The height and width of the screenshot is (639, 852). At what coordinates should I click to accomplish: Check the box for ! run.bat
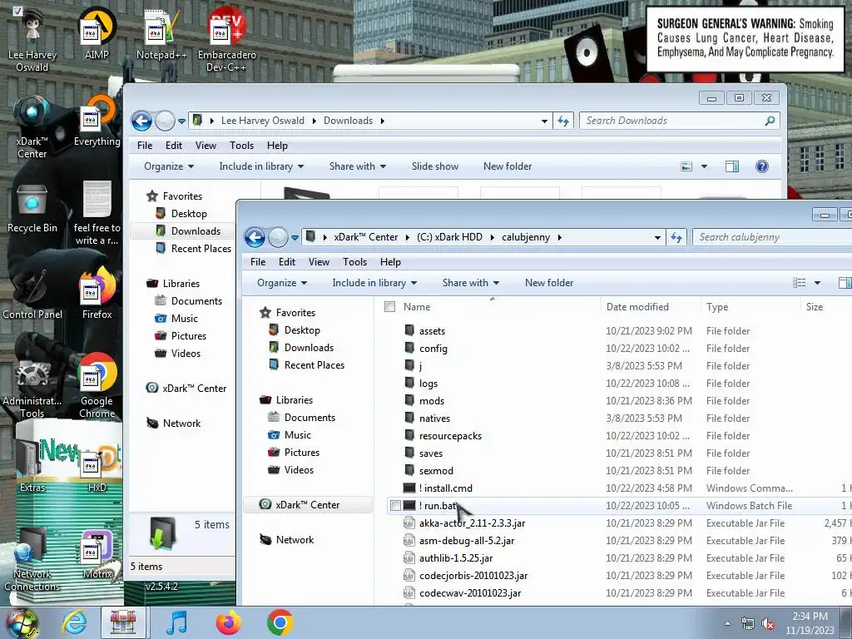pyautogui.click(x=395, y=506)
